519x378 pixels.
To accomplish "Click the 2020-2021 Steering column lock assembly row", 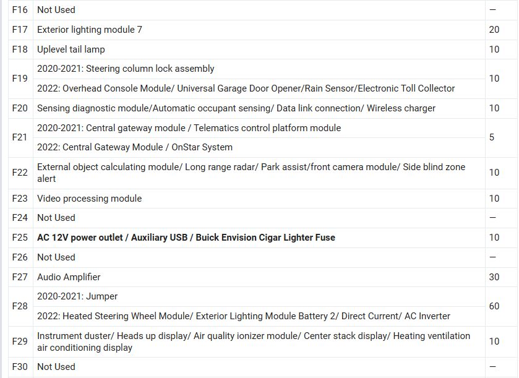I will coord(126,69).
